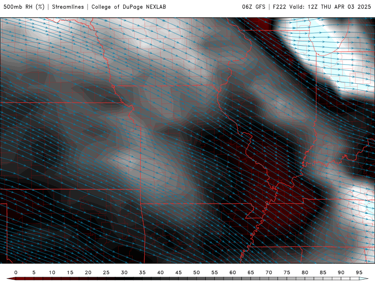Click the 50 value on color scale
This screenshot has height=281, width=375.
click(x=196, y=273)
